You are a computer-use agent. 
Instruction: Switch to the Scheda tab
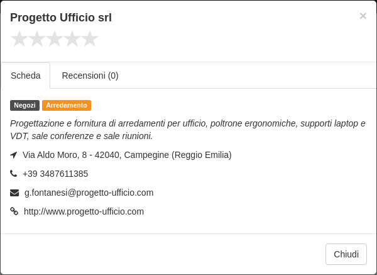coord(26,76)
